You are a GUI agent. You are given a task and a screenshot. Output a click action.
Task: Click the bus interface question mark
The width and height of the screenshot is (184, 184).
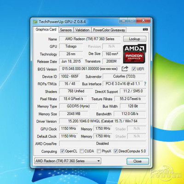145,84
